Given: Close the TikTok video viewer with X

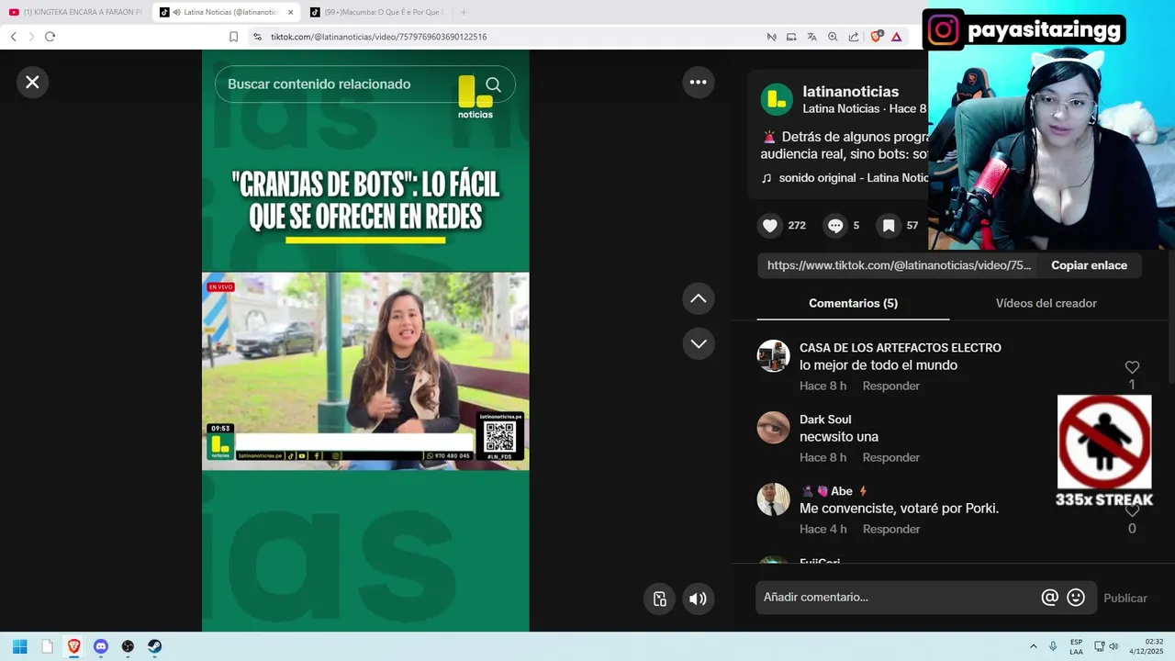Looking at the screenshot, I should (32, 82).
